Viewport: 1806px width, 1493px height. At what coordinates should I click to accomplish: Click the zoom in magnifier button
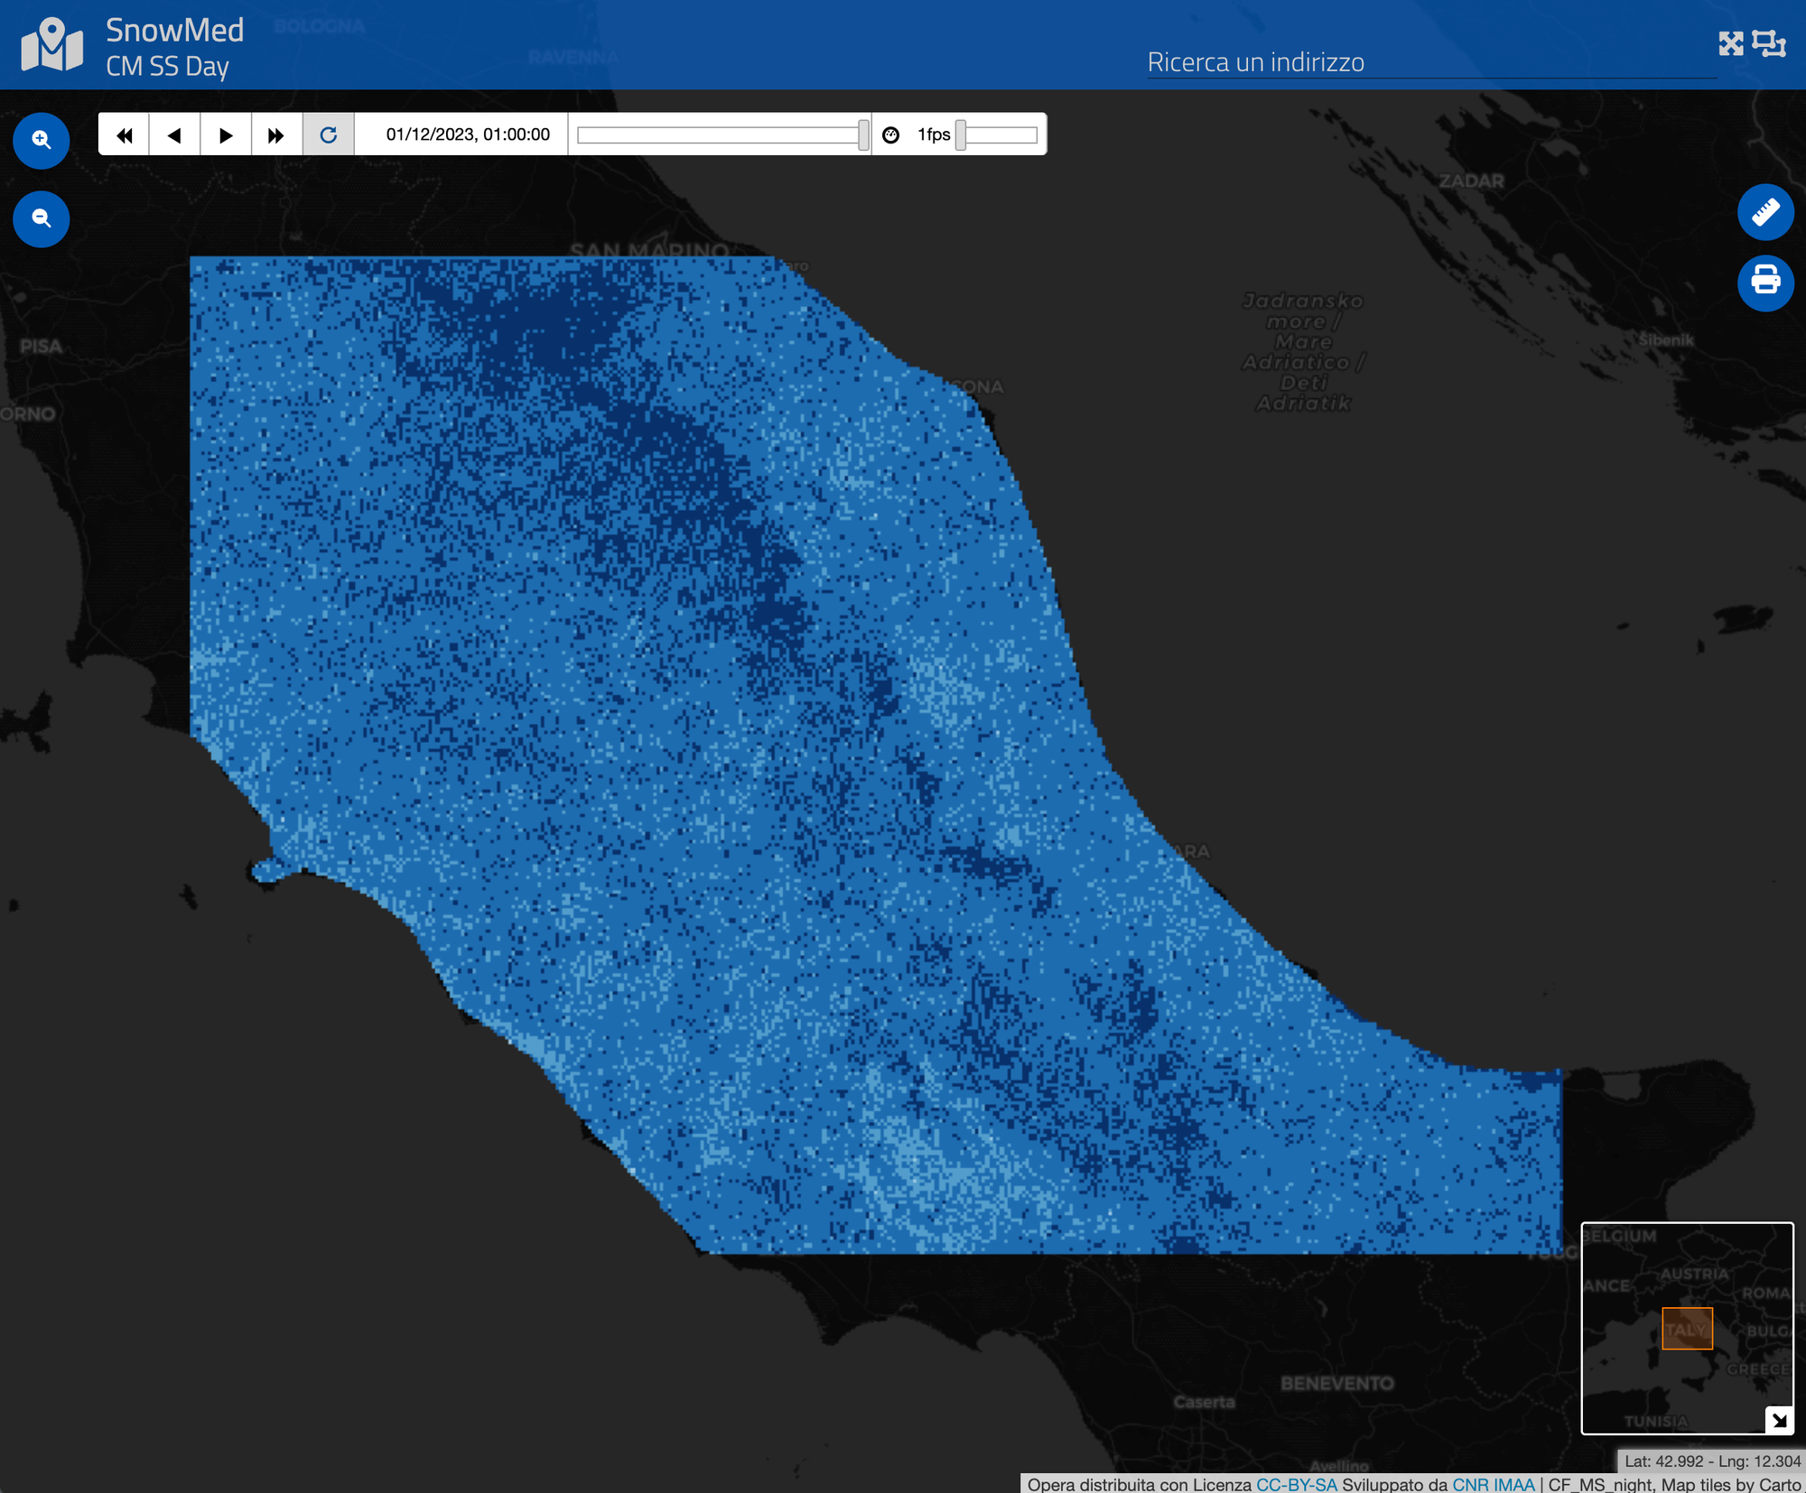point(42,140)
